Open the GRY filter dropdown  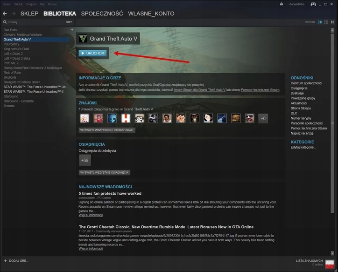[x=69, y=22]
